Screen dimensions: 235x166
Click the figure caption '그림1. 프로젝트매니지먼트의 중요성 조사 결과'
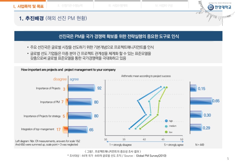(113, 151)
